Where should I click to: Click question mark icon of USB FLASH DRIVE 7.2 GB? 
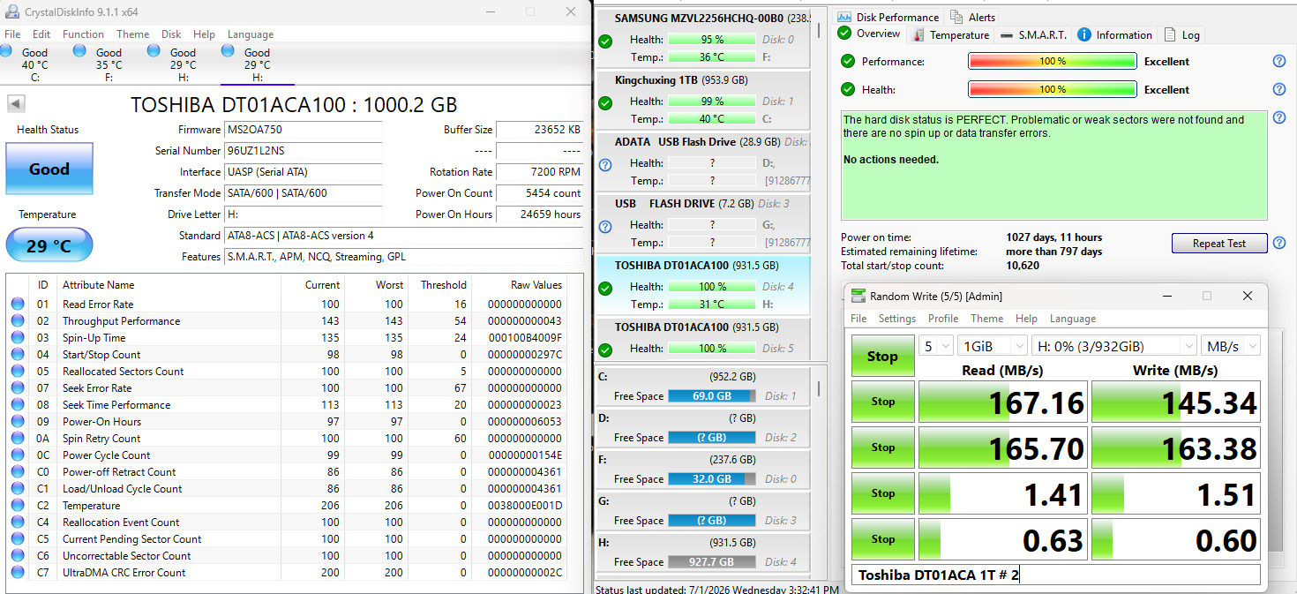(x=605, y=227)
